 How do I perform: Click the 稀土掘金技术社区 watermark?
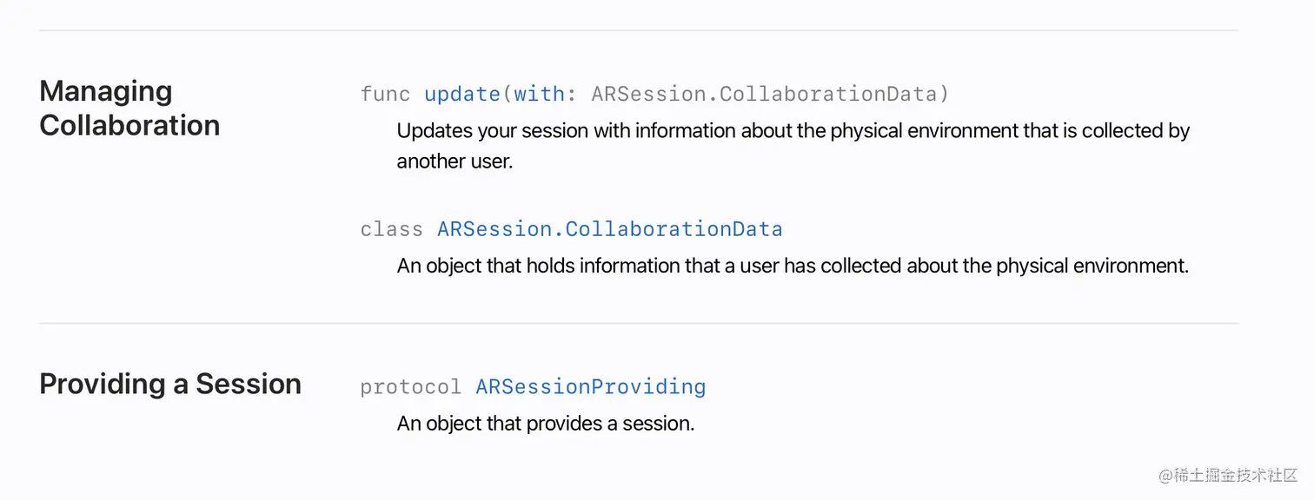click(1227, 475)
